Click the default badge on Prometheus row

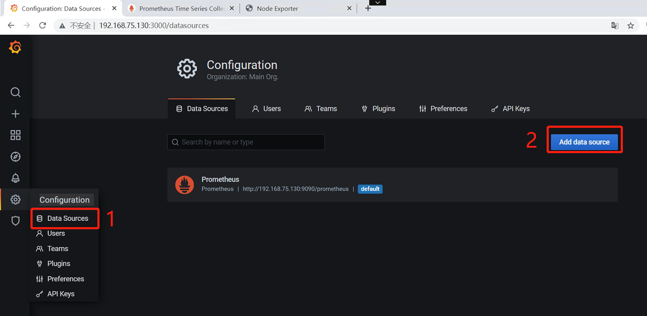(370, 189)
